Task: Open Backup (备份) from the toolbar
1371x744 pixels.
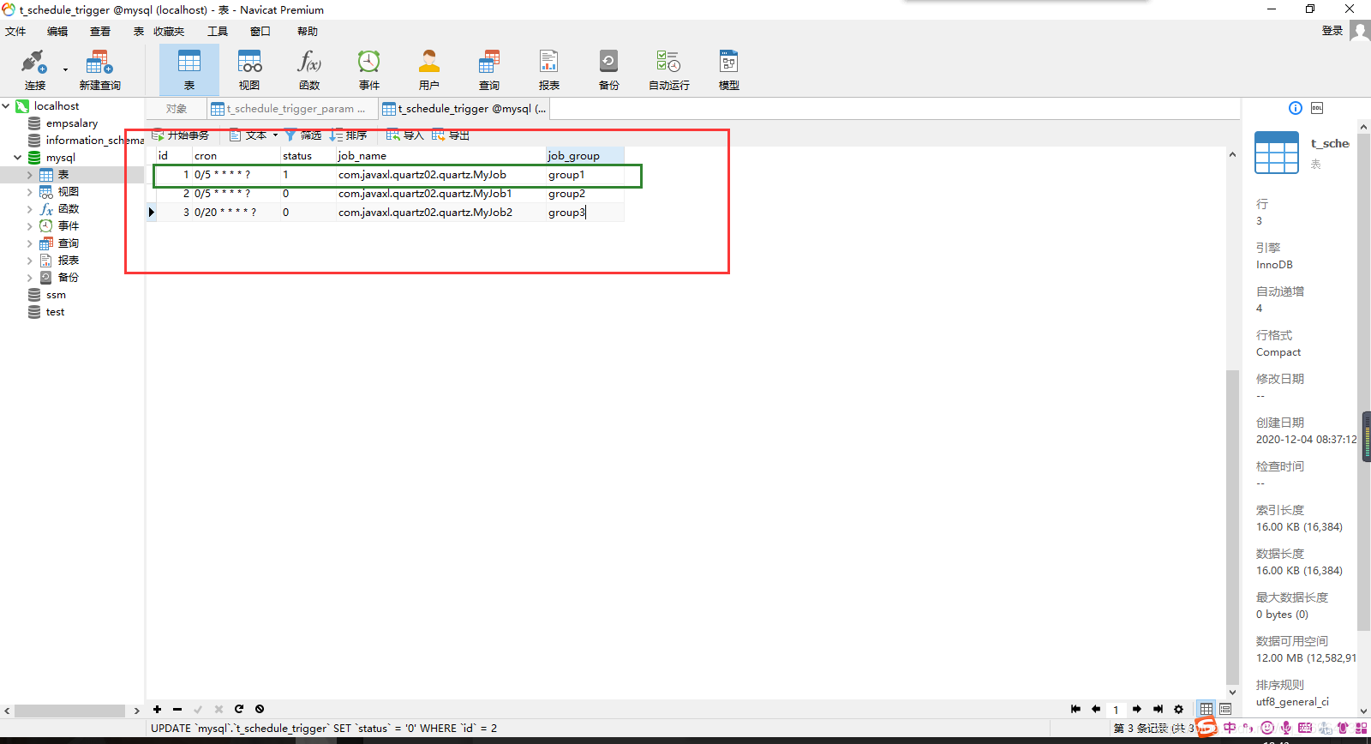Action: pos(609,70)
